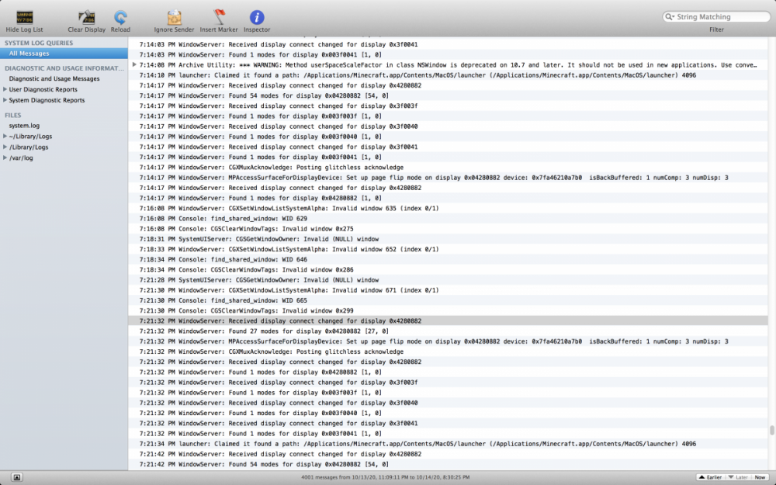This screenshot has height=485, width=776.
Task: Click the Now button
Action: 760,477
